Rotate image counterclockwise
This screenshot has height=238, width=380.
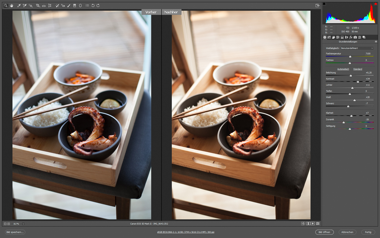[93, 5]
